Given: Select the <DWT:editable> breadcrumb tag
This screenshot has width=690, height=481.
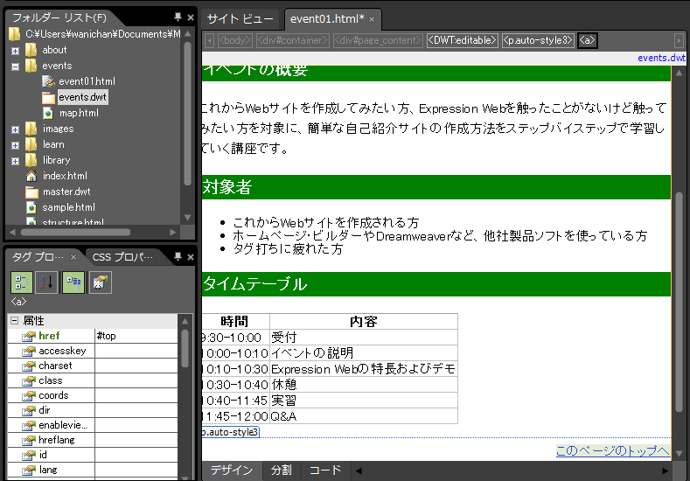Looking at the screenshot, I should pos(462,40).
